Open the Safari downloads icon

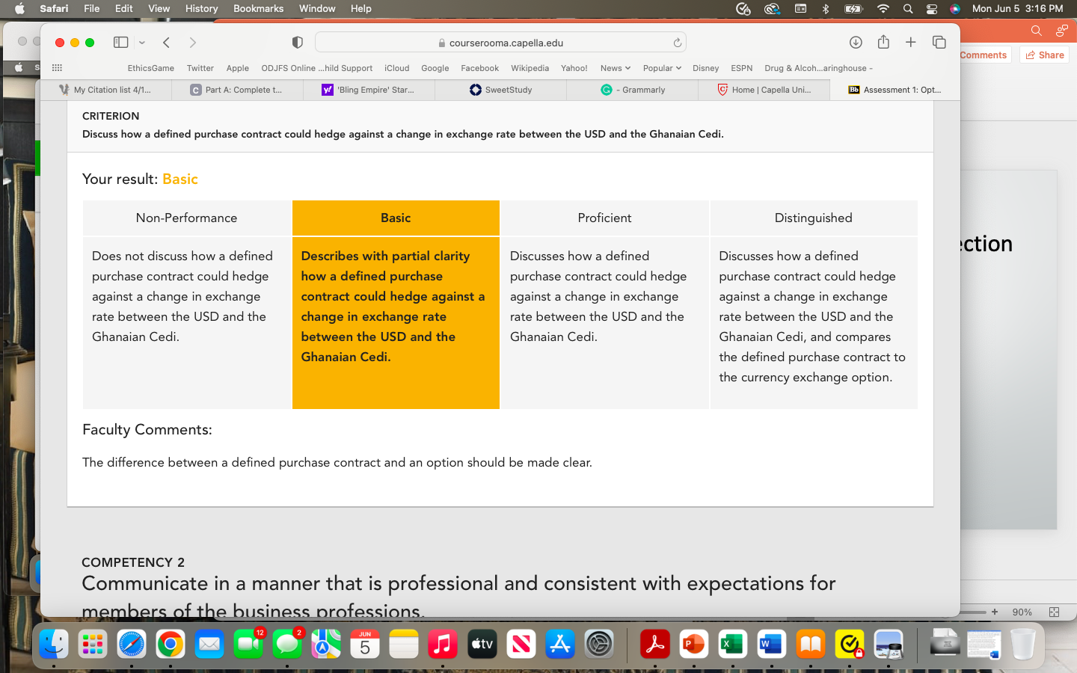[856, 43]
